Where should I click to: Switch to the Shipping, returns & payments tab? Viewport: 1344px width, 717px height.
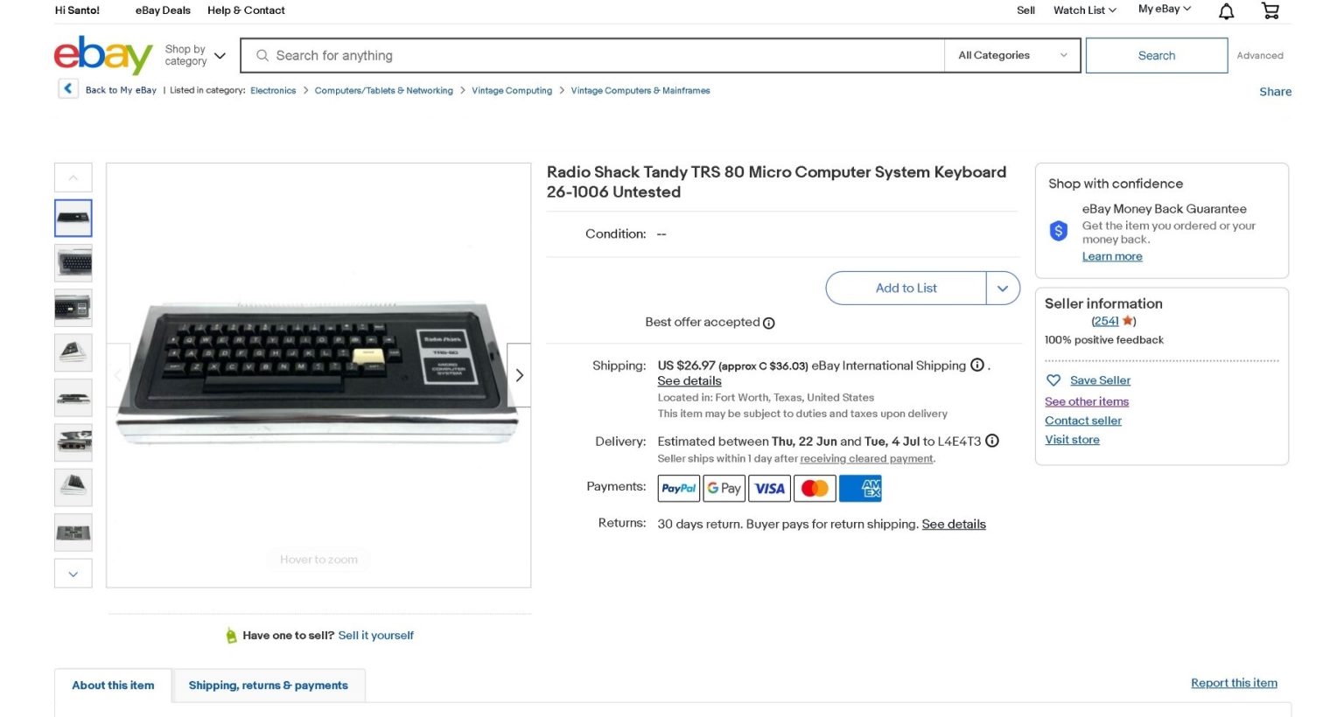click(x=269, y=686)
